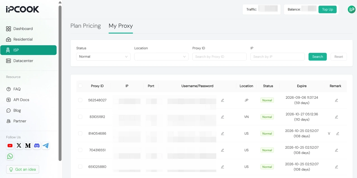
Task: Expand the Status dropdown showing Normal
Action: (x=103, y=57)
